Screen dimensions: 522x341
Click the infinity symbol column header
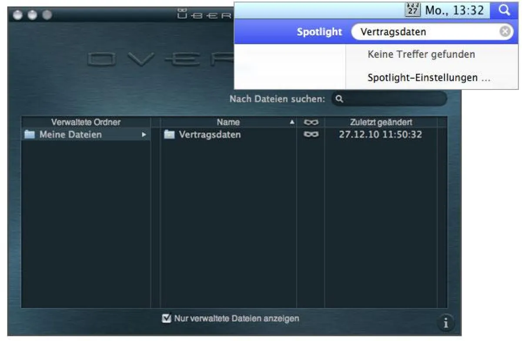[x=310, y=122]
